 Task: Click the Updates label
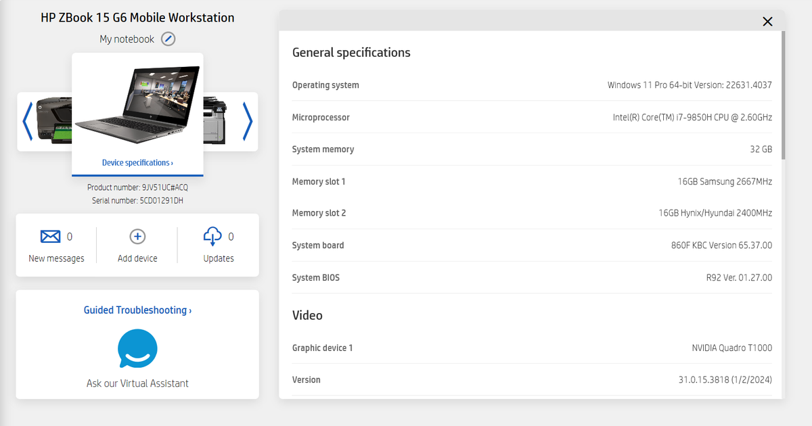(x=219, y=258)
